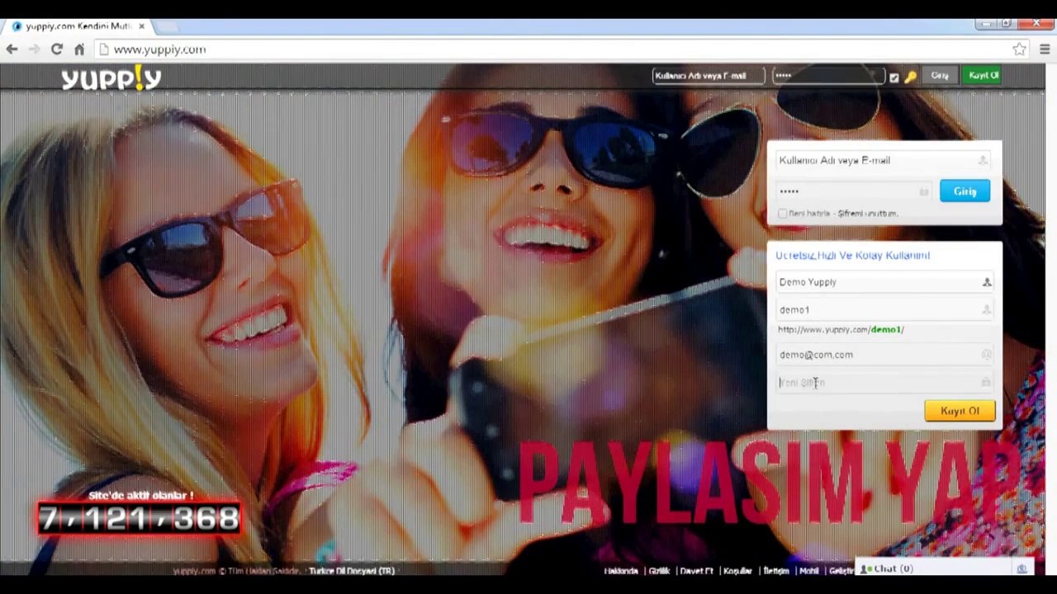Click the blue 'Giriş' login button
Viewport: 1057px width, 594px height.
(965, 191)
